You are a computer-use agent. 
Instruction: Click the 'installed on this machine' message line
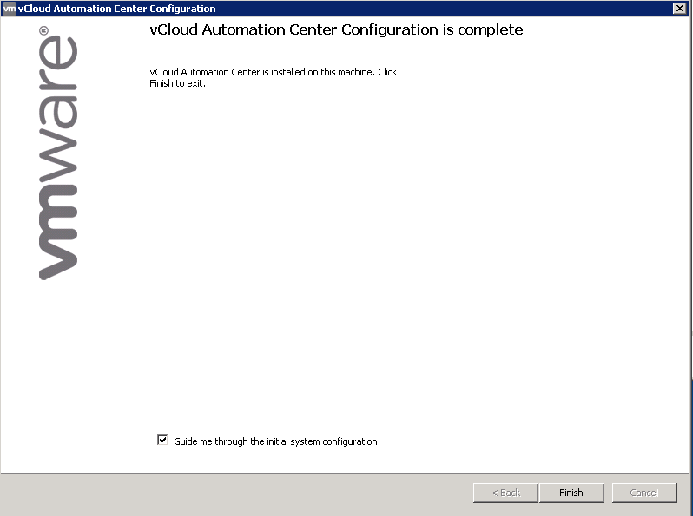[273, 72]
